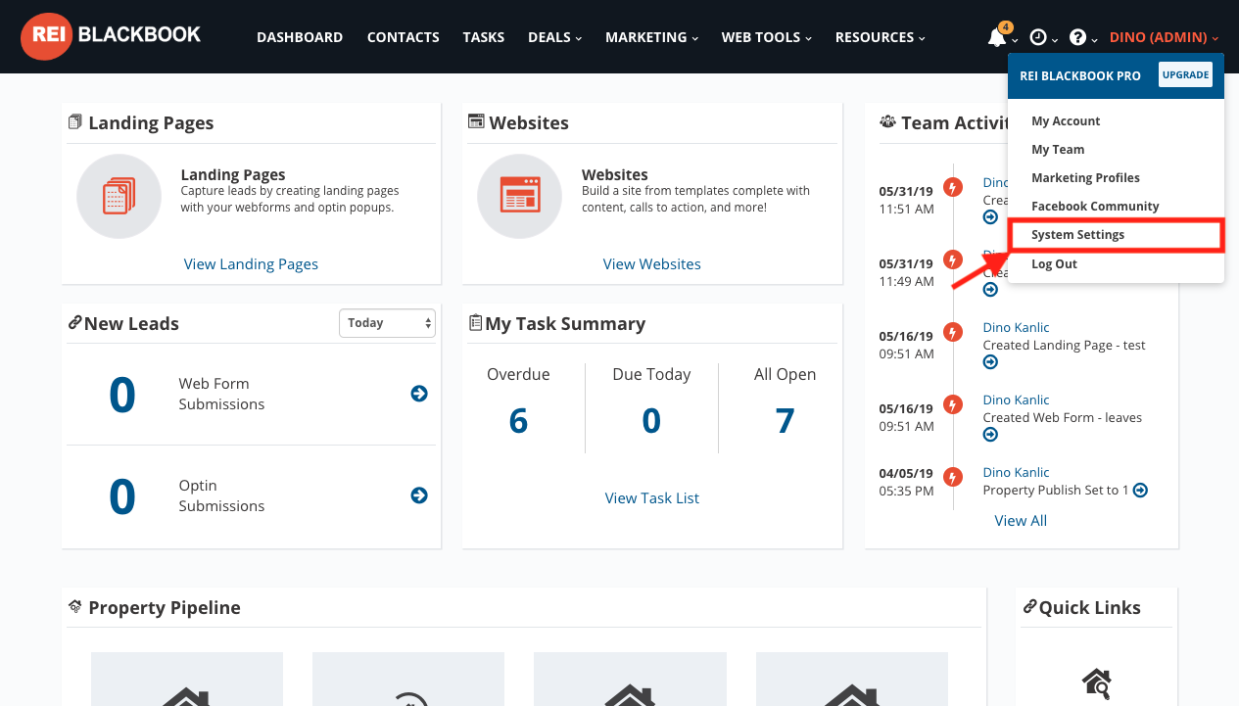Click lightning icon for 05/31/19 11:51 AM activity
The height and width of the screenshot is (706, 1239).
click(952, 187)
